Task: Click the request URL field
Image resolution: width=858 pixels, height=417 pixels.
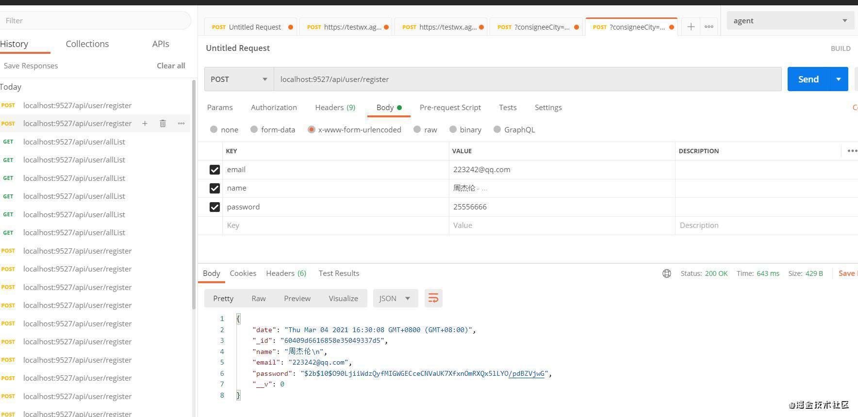Action: pyautogui.click(x=528, y=79)
